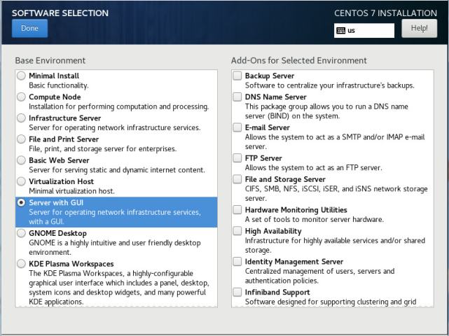Tick the E-mail Server checkbox
The image size is (449, 336).
coord(237,127)
